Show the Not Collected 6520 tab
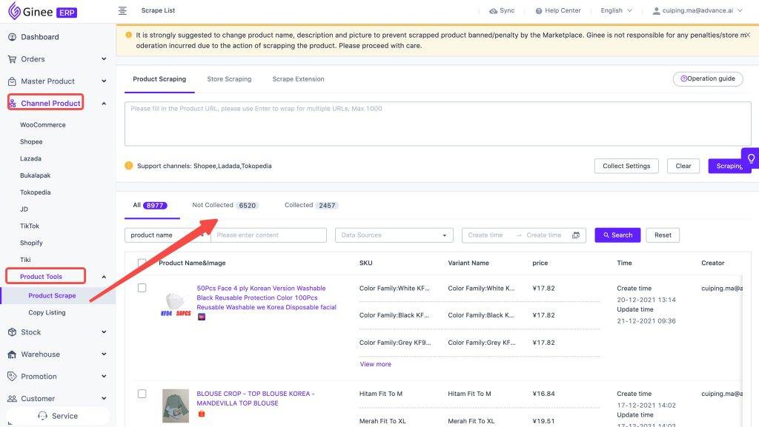The height and width of the screenshot is (427, 759). [x=225, y=205]
